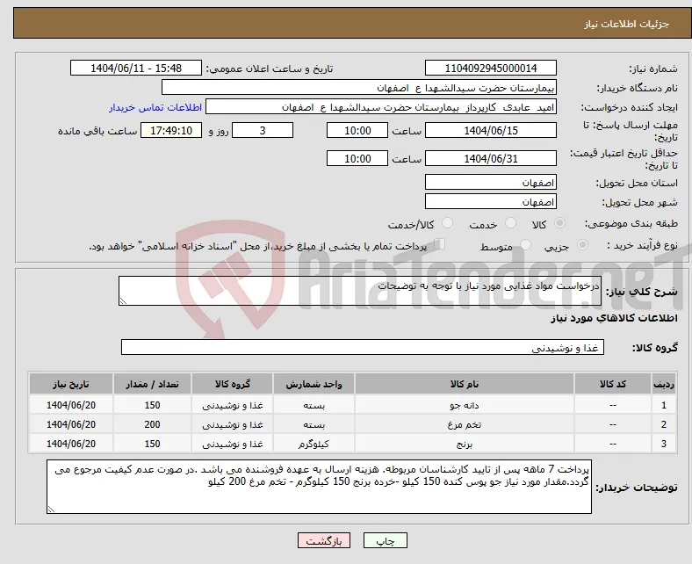Select the خدمت radio button
This screenshot has height=564, width=692.
(x=510, y=223)
